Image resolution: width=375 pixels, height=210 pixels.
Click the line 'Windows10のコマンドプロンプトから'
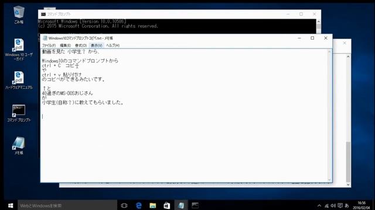[80, 61]
